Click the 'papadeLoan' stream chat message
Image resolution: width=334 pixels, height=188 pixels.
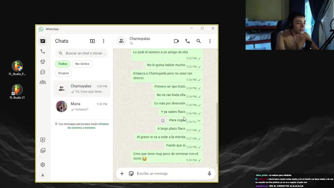coord(279,186)
